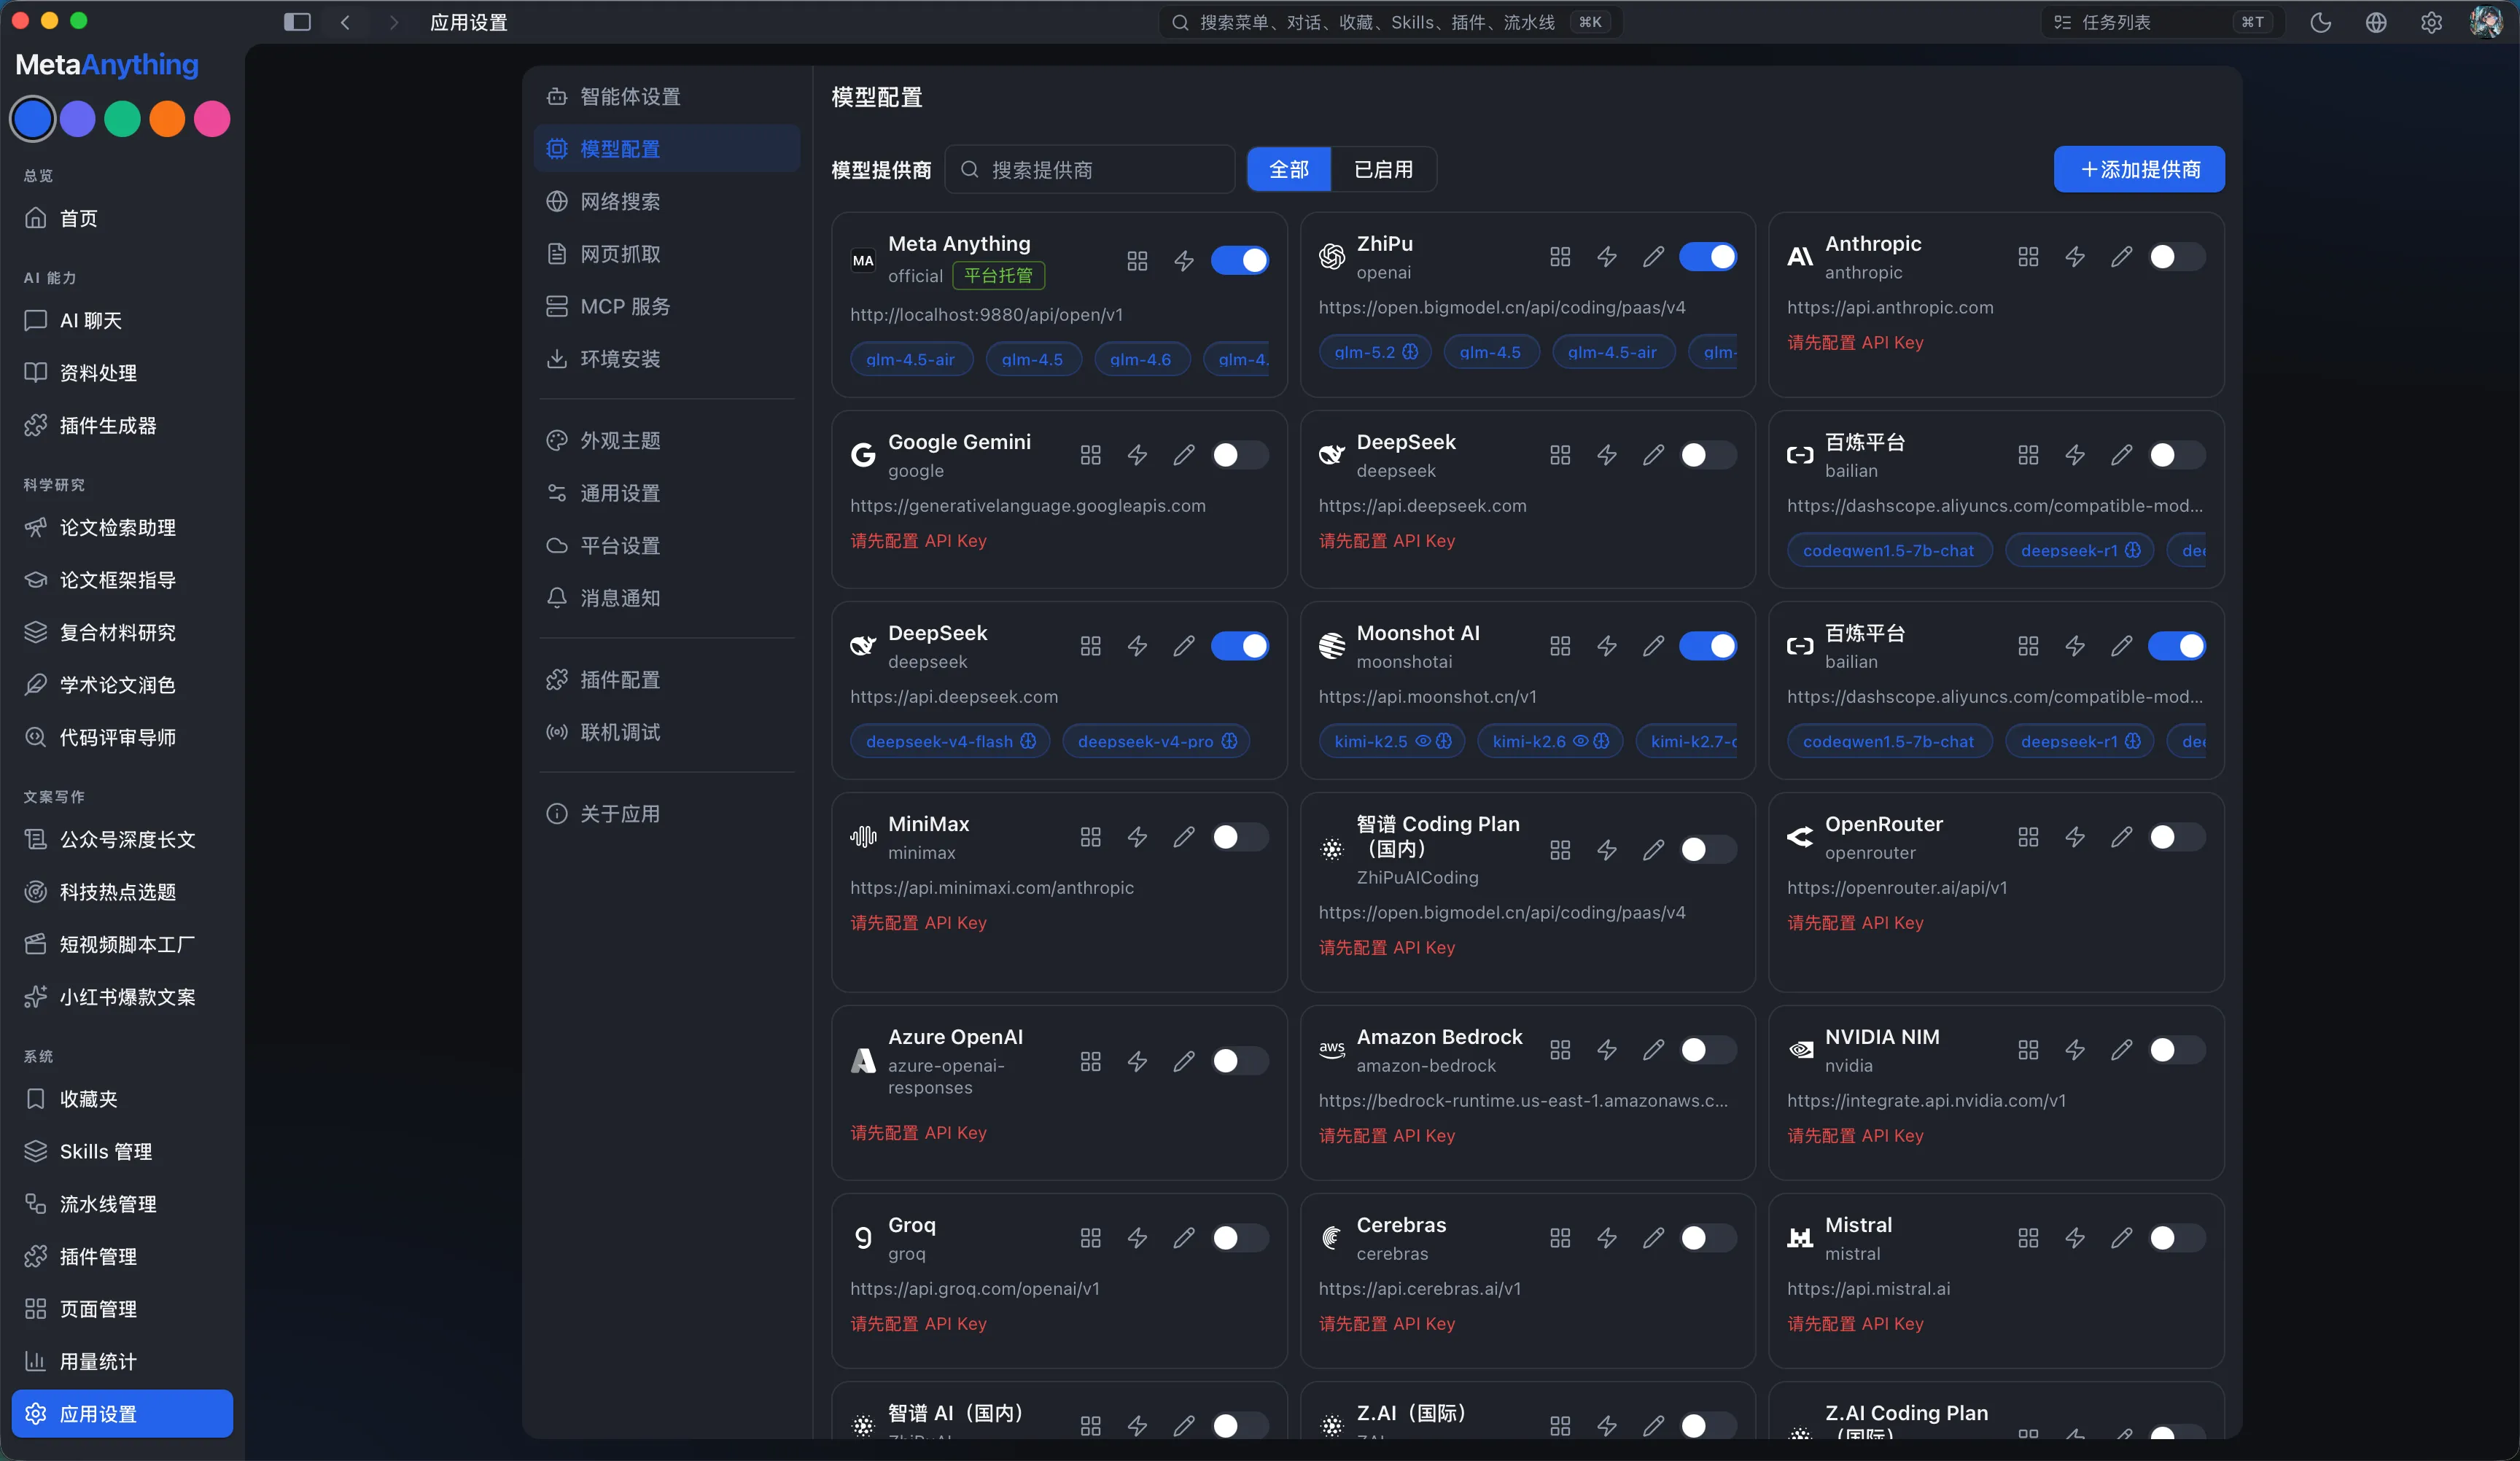The height and width of the screenshot is (1461, 2520).
Task: Click the 搜索提供商 input field
Action: pos(1090,169)
